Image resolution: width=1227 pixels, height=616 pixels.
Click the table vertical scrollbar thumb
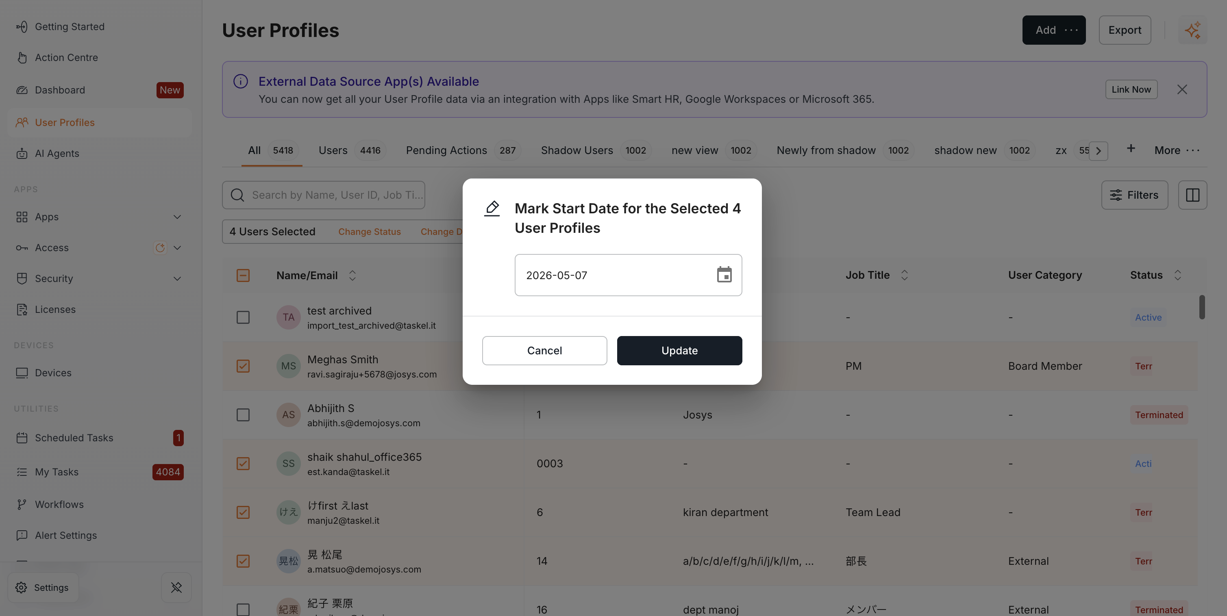click(x=1202, y=307)
